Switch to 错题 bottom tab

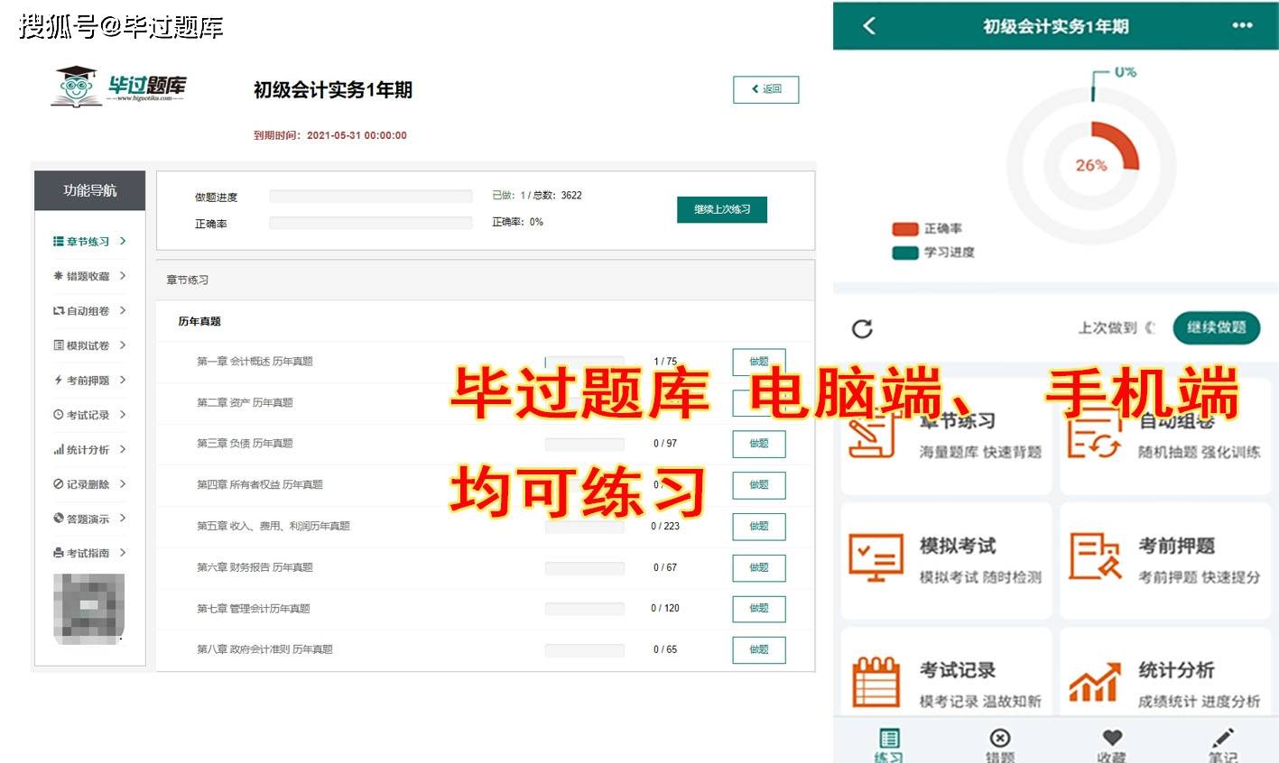[1000, 745]
